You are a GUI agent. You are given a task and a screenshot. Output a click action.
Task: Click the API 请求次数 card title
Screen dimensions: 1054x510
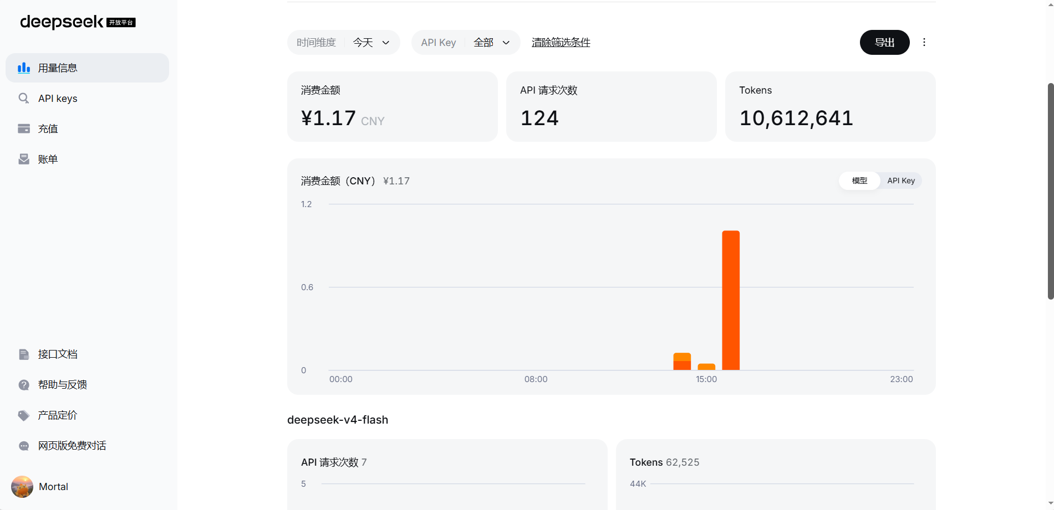tap(549, 90)
